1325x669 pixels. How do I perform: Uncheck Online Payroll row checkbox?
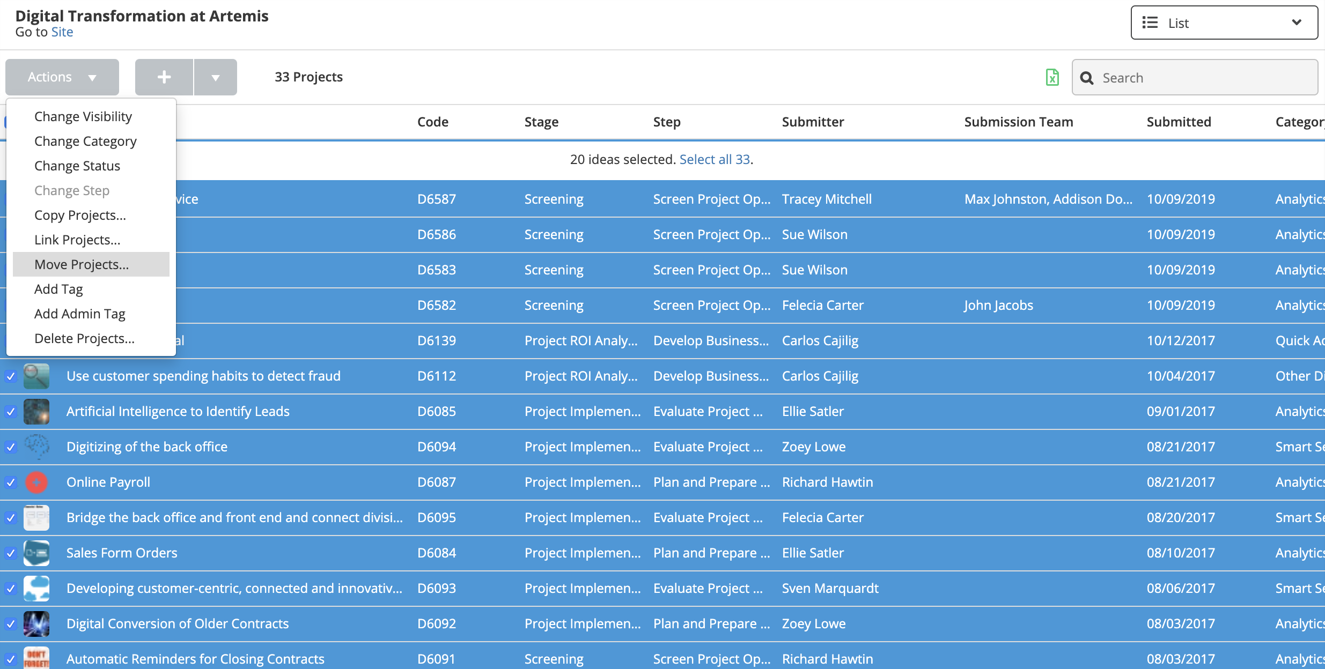pos(11,482)
